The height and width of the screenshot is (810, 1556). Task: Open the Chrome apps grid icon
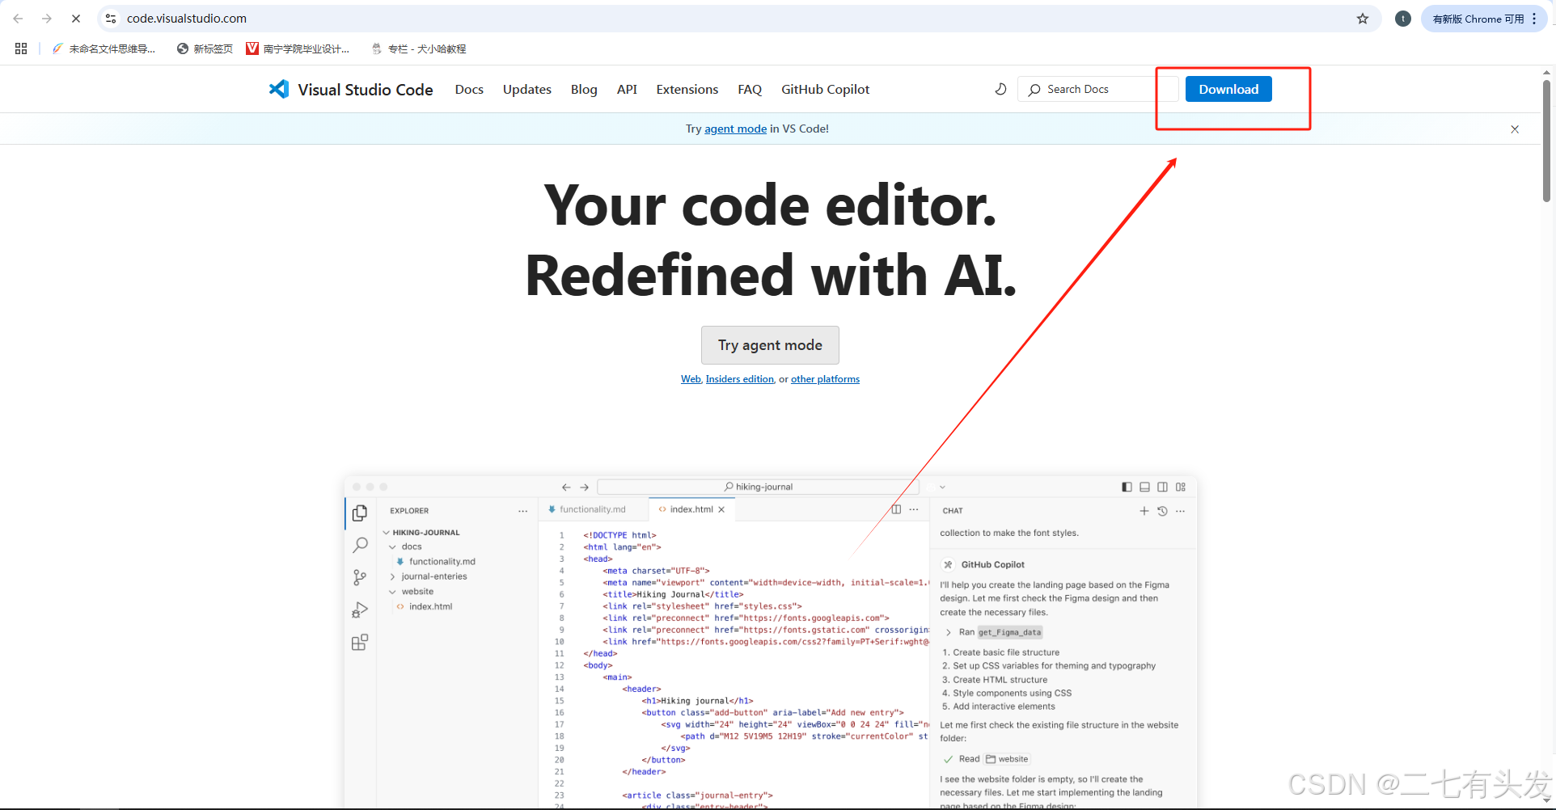coord(21,49)
